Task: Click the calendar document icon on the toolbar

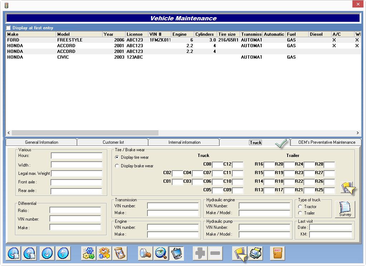Action: point(119,253)
